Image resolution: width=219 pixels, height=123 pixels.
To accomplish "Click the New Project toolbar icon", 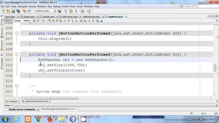I will (x=8, y=11).
